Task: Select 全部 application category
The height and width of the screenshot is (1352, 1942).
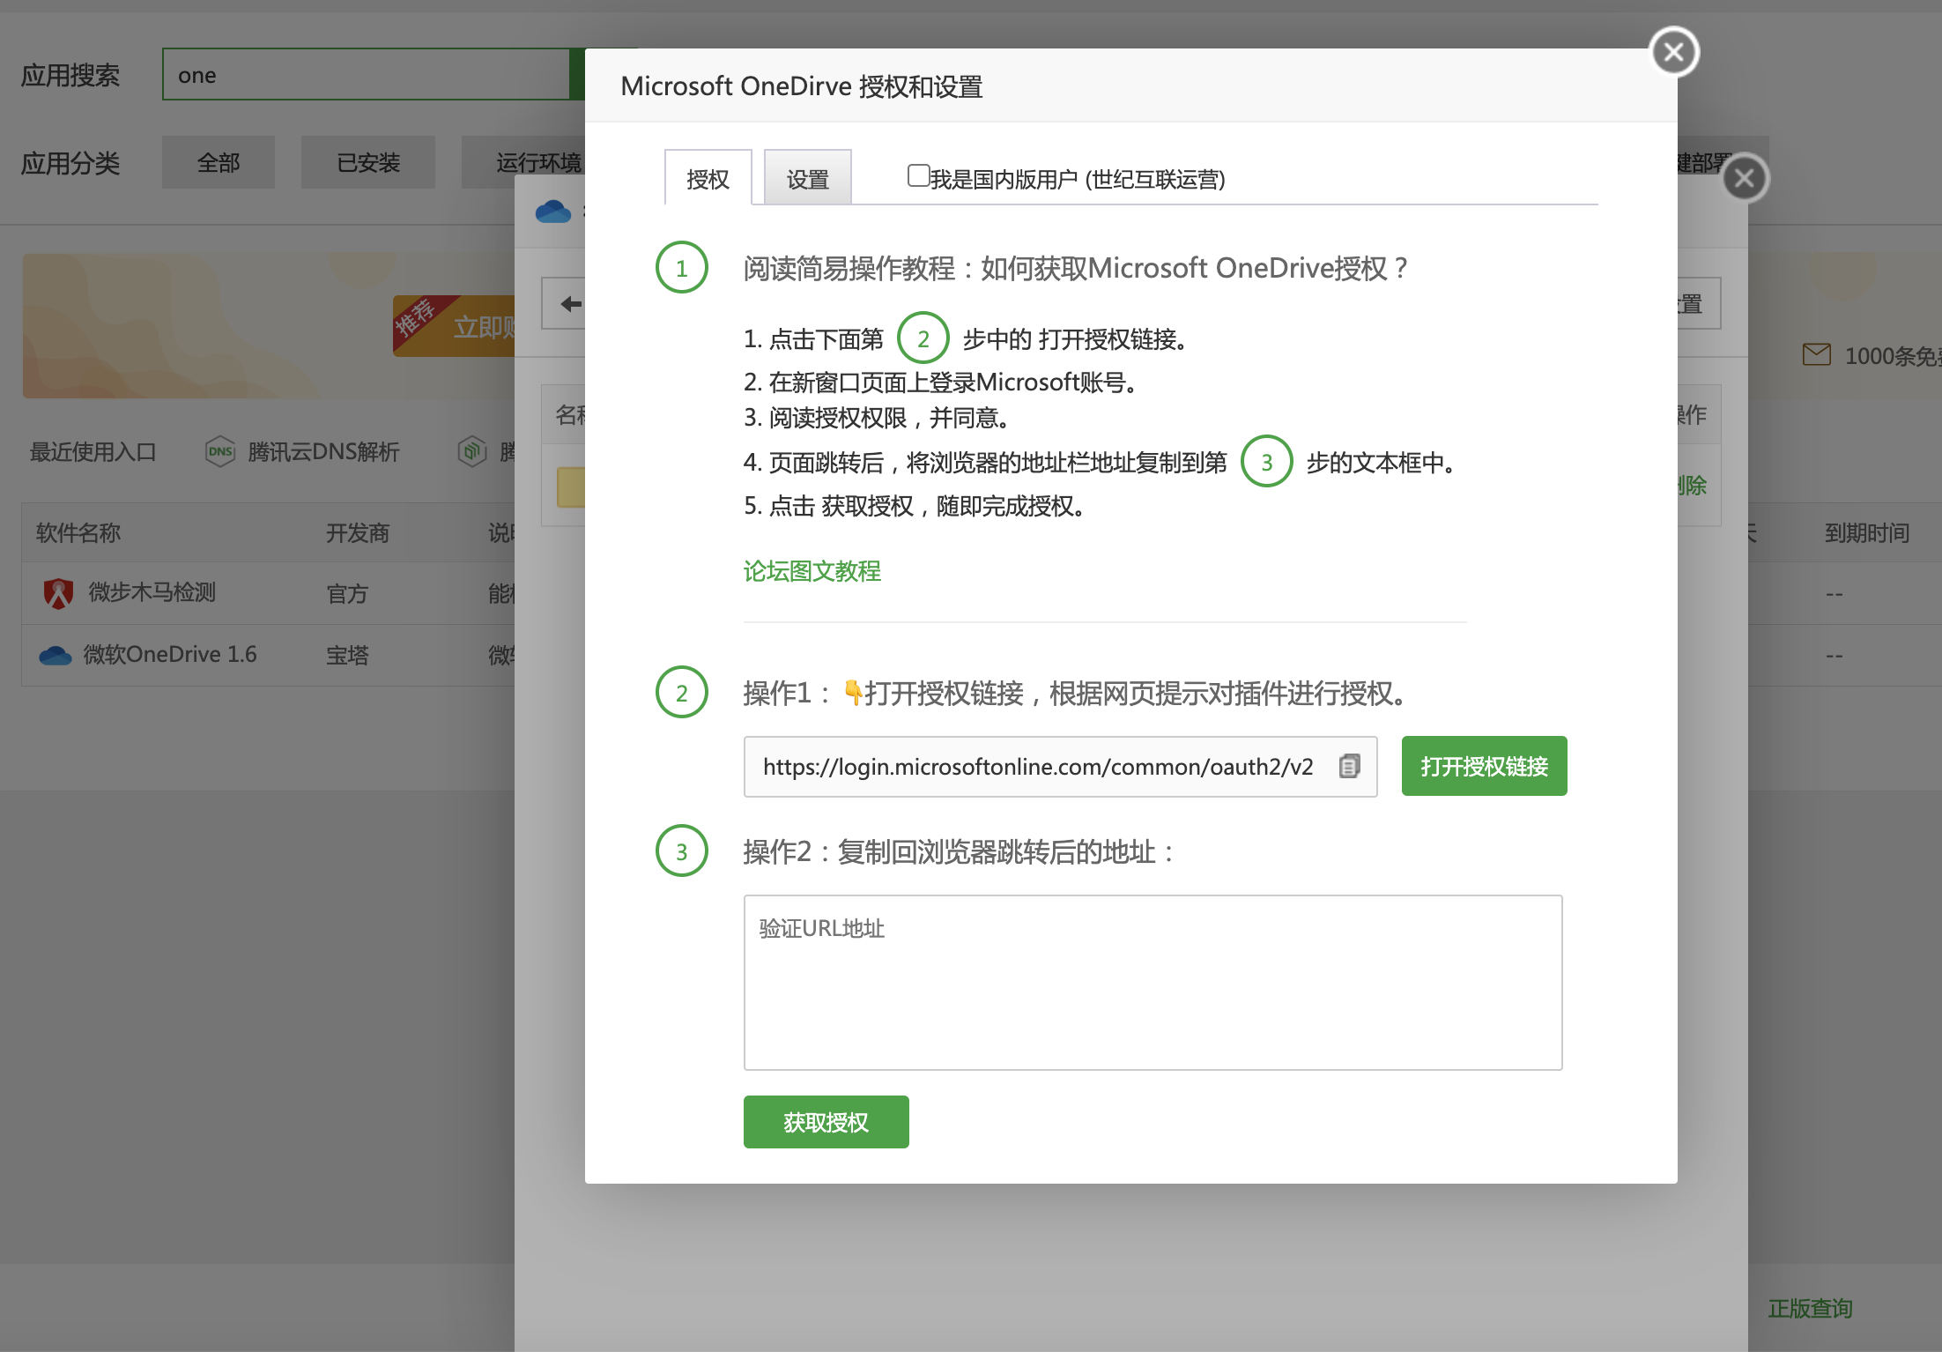Action: click(218, 163)
